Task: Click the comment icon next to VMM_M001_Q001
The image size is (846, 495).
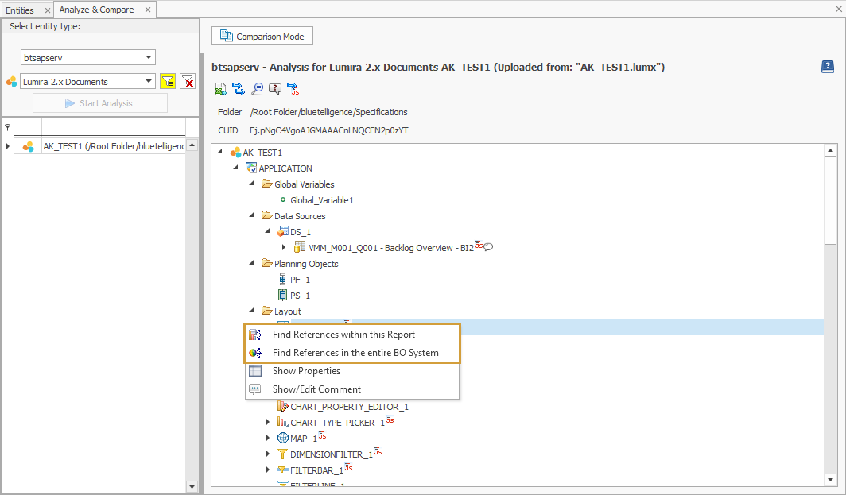Action: tap(487, 247)
